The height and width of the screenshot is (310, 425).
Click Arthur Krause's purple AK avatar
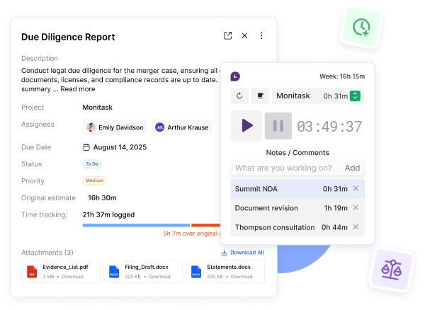click(x=159, y=127)
